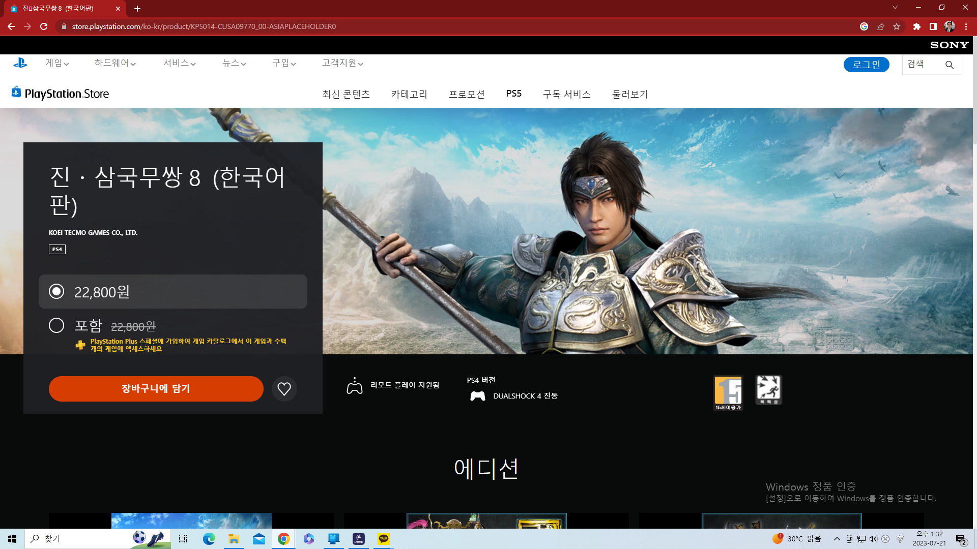Click the 로그인 button
The image size is (977, 549).
866,65
